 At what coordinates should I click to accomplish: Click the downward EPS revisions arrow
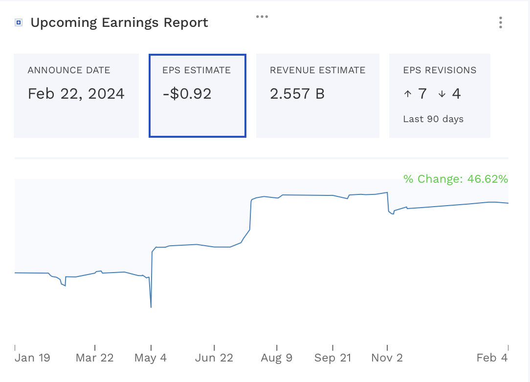click(x=443, y=94)
